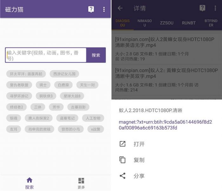This screenshot has width=222, height=191.
Task: Tap the help icon on 详情 header
Action: pos(202,9)
